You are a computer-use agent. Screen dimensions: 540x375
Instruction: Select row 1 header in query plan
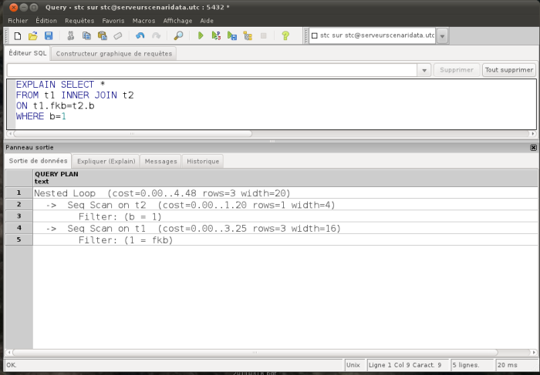pos(19,193)
